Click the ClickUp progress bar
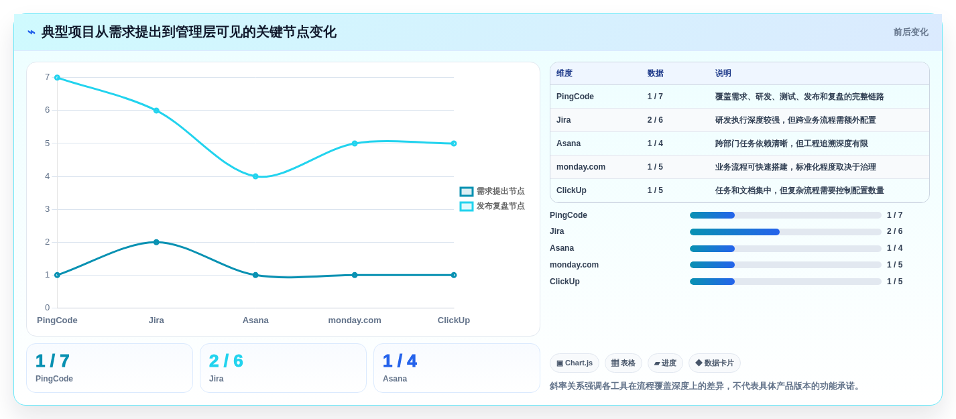The height and width of the screenshot is (419, 956). point(786,282)
